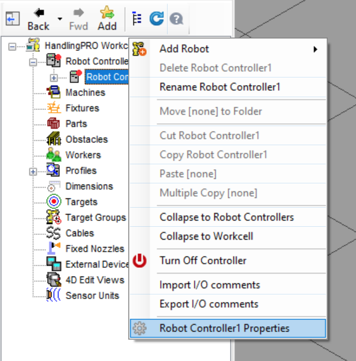Select the 4D Edit Views label
Viewport: 356px width, 361px height.
(95, 281)
